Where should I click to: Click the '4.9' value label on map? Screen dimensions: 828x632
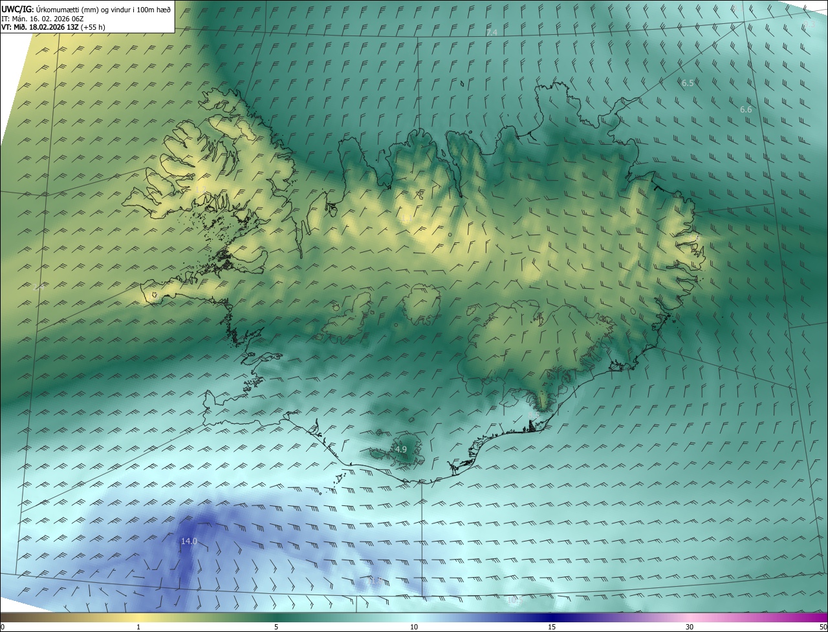pyautogui.click(x=401, y=449)
